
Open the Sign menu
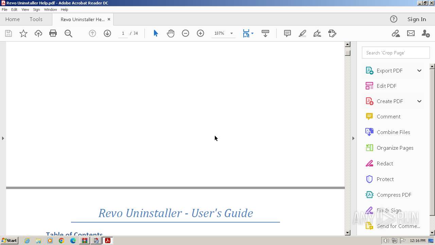pyautogui.click(x=36, y=10)
